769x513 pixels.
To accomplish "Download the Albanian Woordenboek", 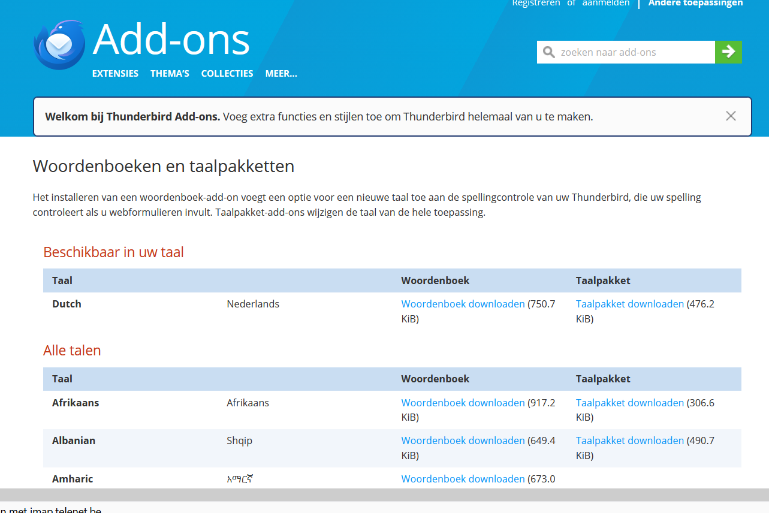I will 463,440.
